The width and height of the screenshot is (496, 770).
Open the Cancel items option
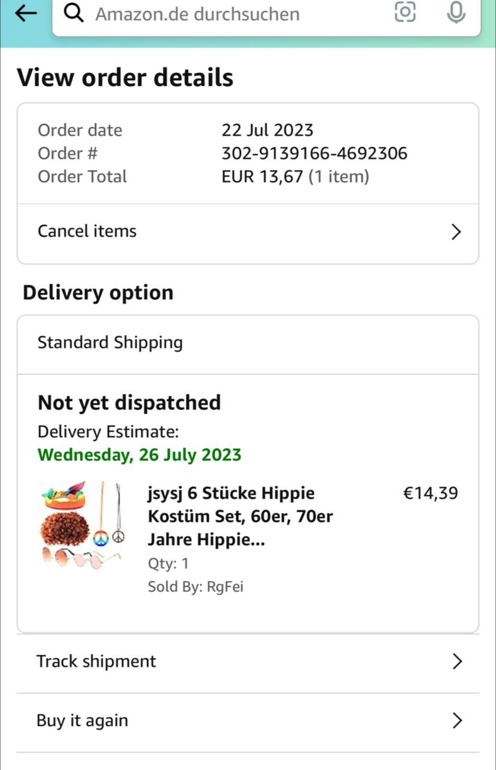coord(87,232)
